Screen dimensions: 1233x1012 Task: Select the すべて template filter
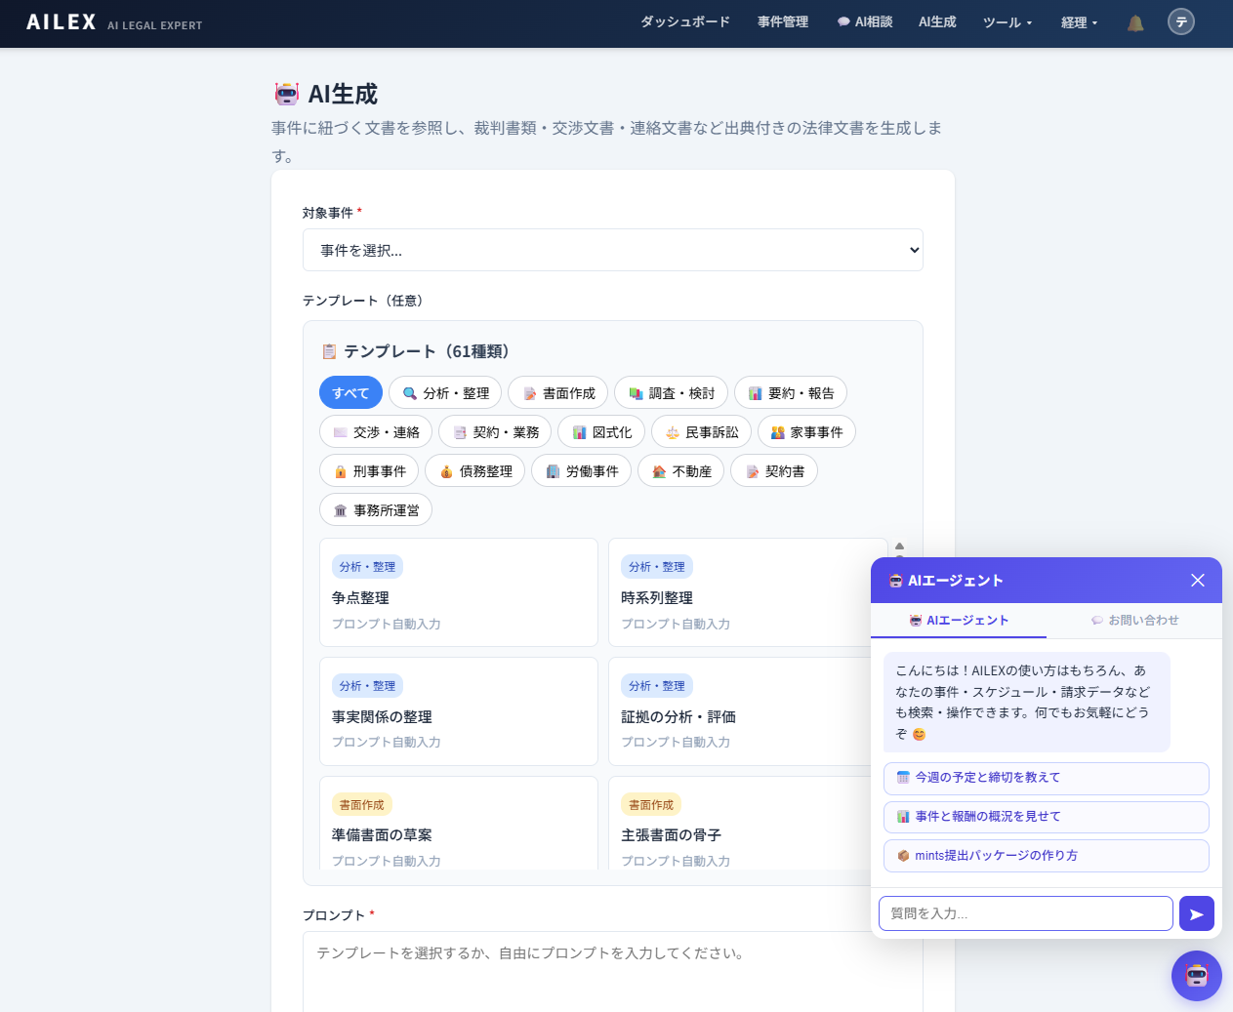tap(350, 392)
